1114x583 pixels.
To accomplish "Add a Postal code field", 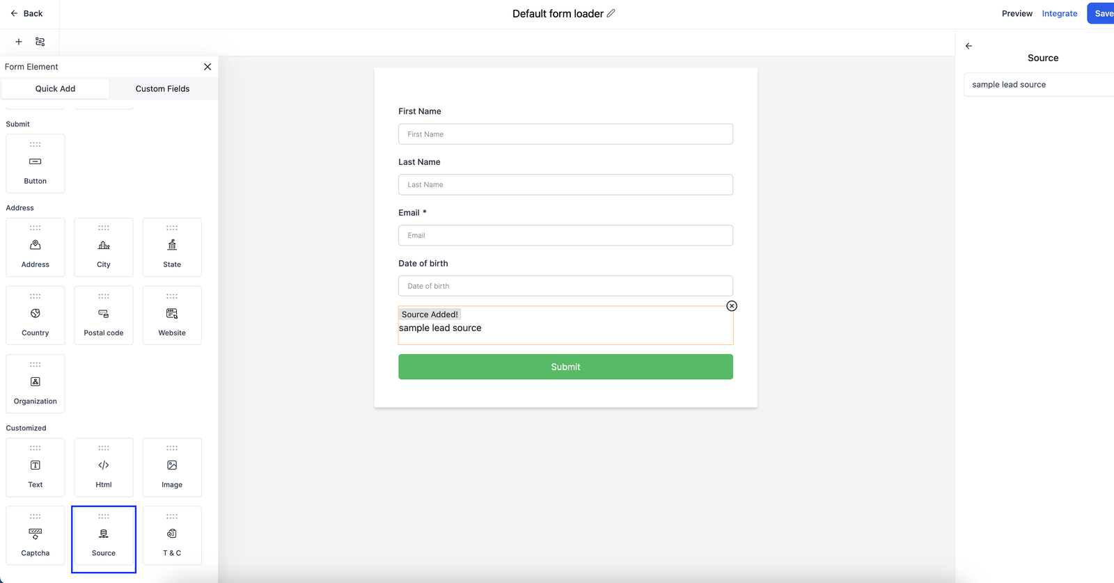I will click(x=103, y=315).
